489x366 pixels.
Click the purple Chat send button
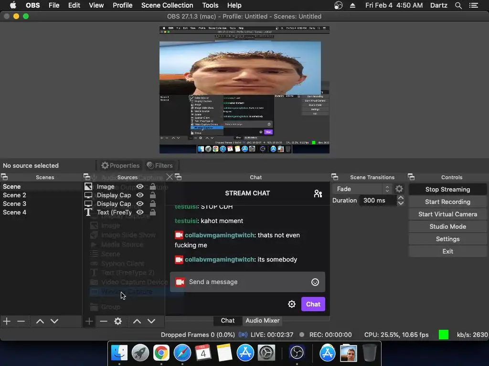point(313,304)
